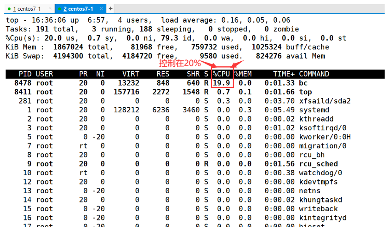Click the xfsaild/sda2 command entry
Screen dimensions: 385x227
coord(325,101)
